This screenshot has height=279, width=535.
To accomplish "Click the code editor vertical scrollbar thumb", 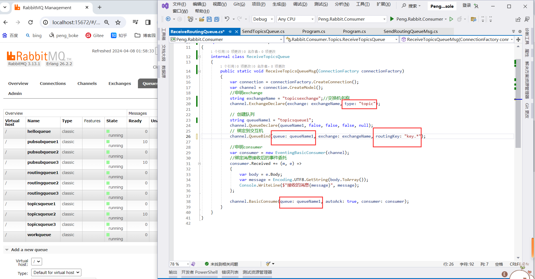I will point(518,103).
